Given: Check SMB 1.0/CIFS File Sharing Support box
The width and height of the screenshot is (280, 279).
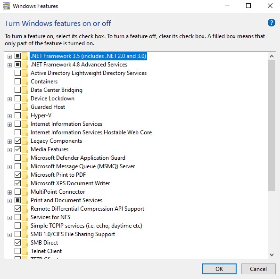Looking at the screenshot, I should (x=18, y=234).
